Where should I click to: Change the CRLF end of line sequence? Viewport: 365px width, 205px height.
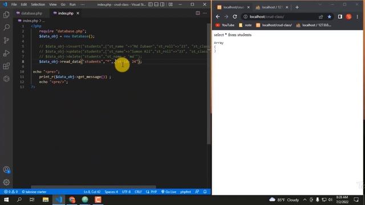click(138, 192)
